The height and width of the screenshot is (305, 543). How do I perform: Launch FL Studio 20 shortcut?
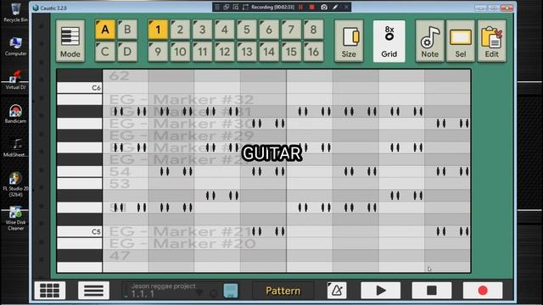pyautogui.click(x=15, y=185)
